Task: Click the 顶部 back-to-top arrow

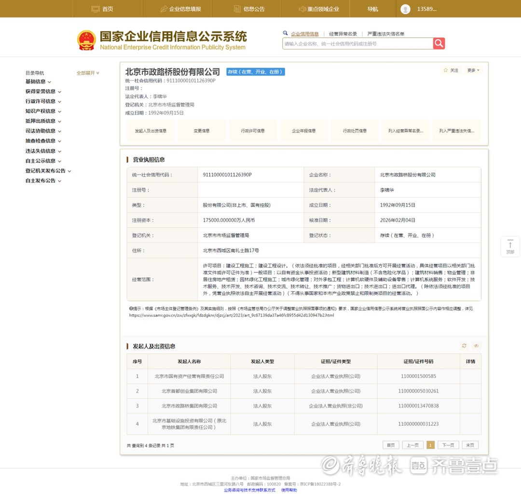Action: (510, 247)
